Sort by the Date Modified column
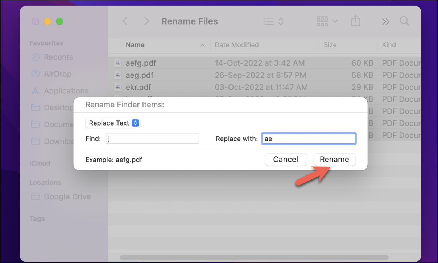This screenshot has width=438, height=263. (236, 45)
